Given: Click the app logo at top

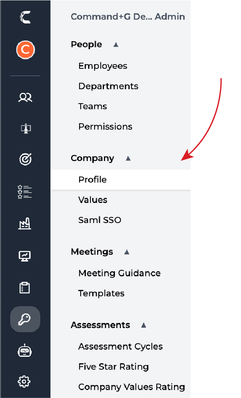Looking at the screenshot, I should [25, 17].
